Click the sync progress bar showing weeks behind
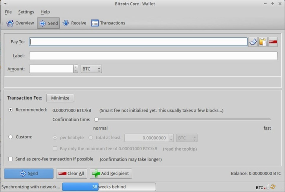 (109, 187)
